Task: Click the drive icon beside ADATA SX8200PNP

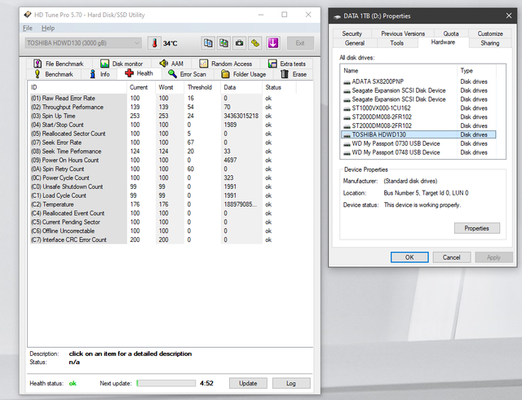Action: (x=347, y=81)
